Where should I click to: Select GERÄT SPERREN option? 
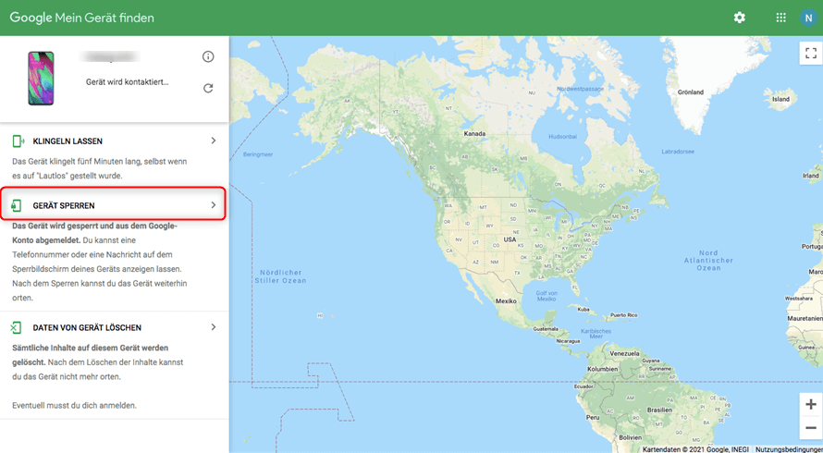coord(64,205)
